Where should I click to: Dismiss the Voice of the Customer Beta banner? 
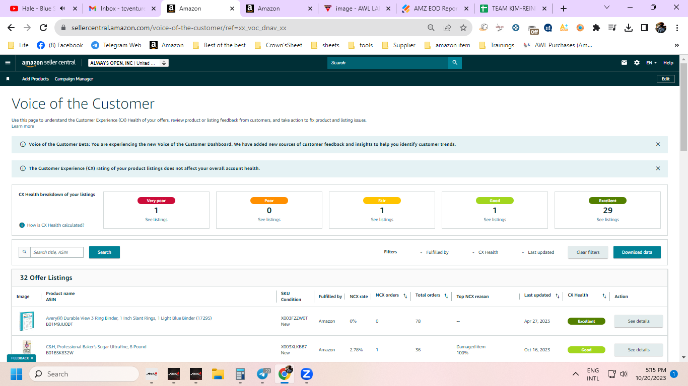click(658, 144)
